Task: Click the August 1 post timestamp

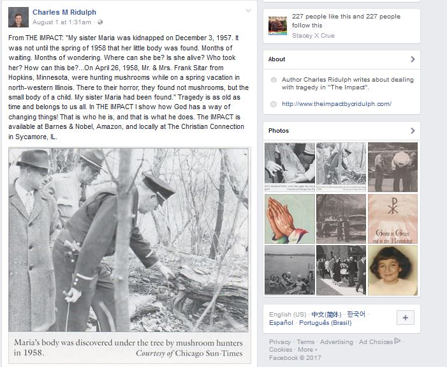Action: (x=62, y=22)
